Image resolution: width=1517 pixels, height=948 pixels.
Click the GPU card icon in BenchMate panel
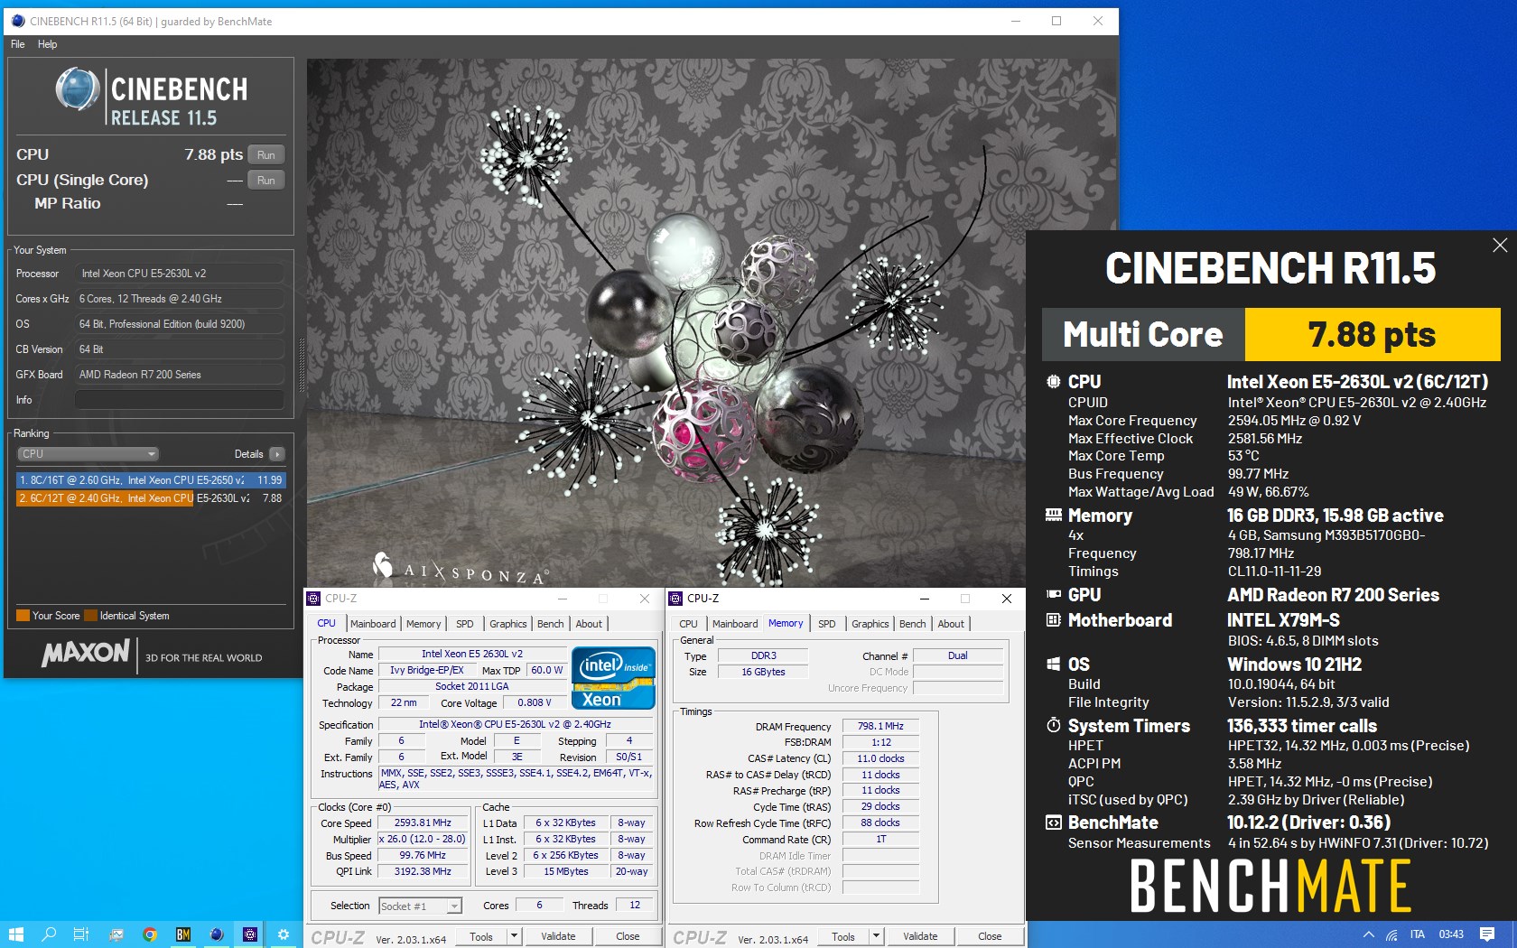click(1053, 595)
